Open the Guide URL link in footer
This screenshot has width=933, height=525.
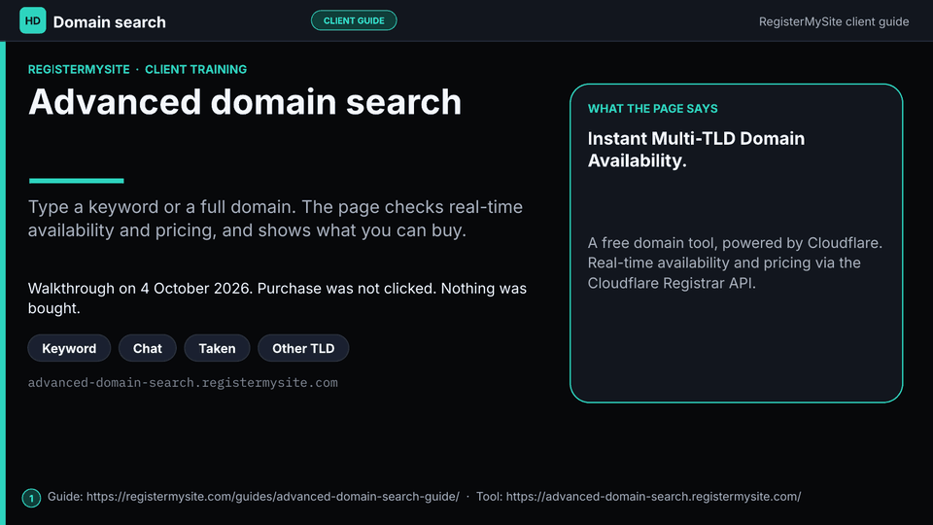pyautogui.click(x=272, y=497)
